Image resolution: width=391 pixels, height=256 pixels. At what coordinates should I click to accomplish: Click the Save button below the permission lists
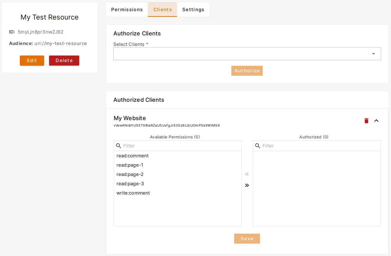click(x=247, y=238)
